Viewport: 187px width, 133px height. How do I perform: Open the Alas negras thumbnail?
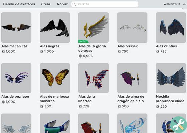(x=55, y=27)
